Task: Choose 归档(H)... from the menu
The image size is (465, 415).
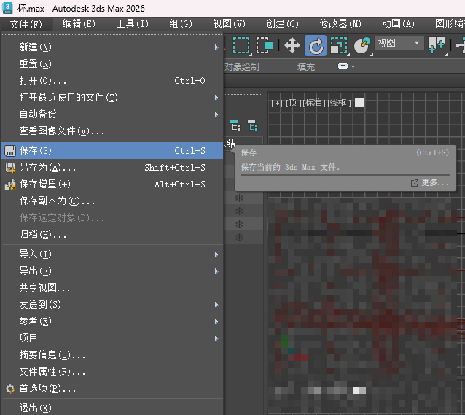Action: (112, 235)
